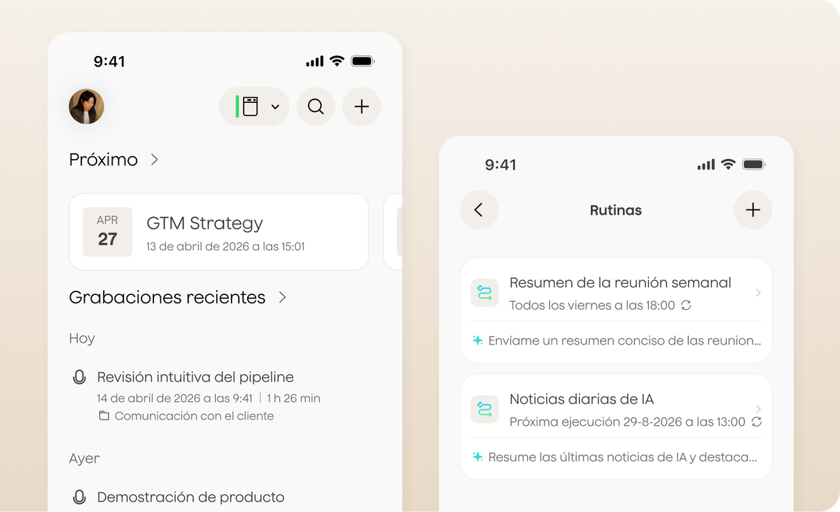Tap the search magnifier icon

pyautogui.click(x=316, y=106)
